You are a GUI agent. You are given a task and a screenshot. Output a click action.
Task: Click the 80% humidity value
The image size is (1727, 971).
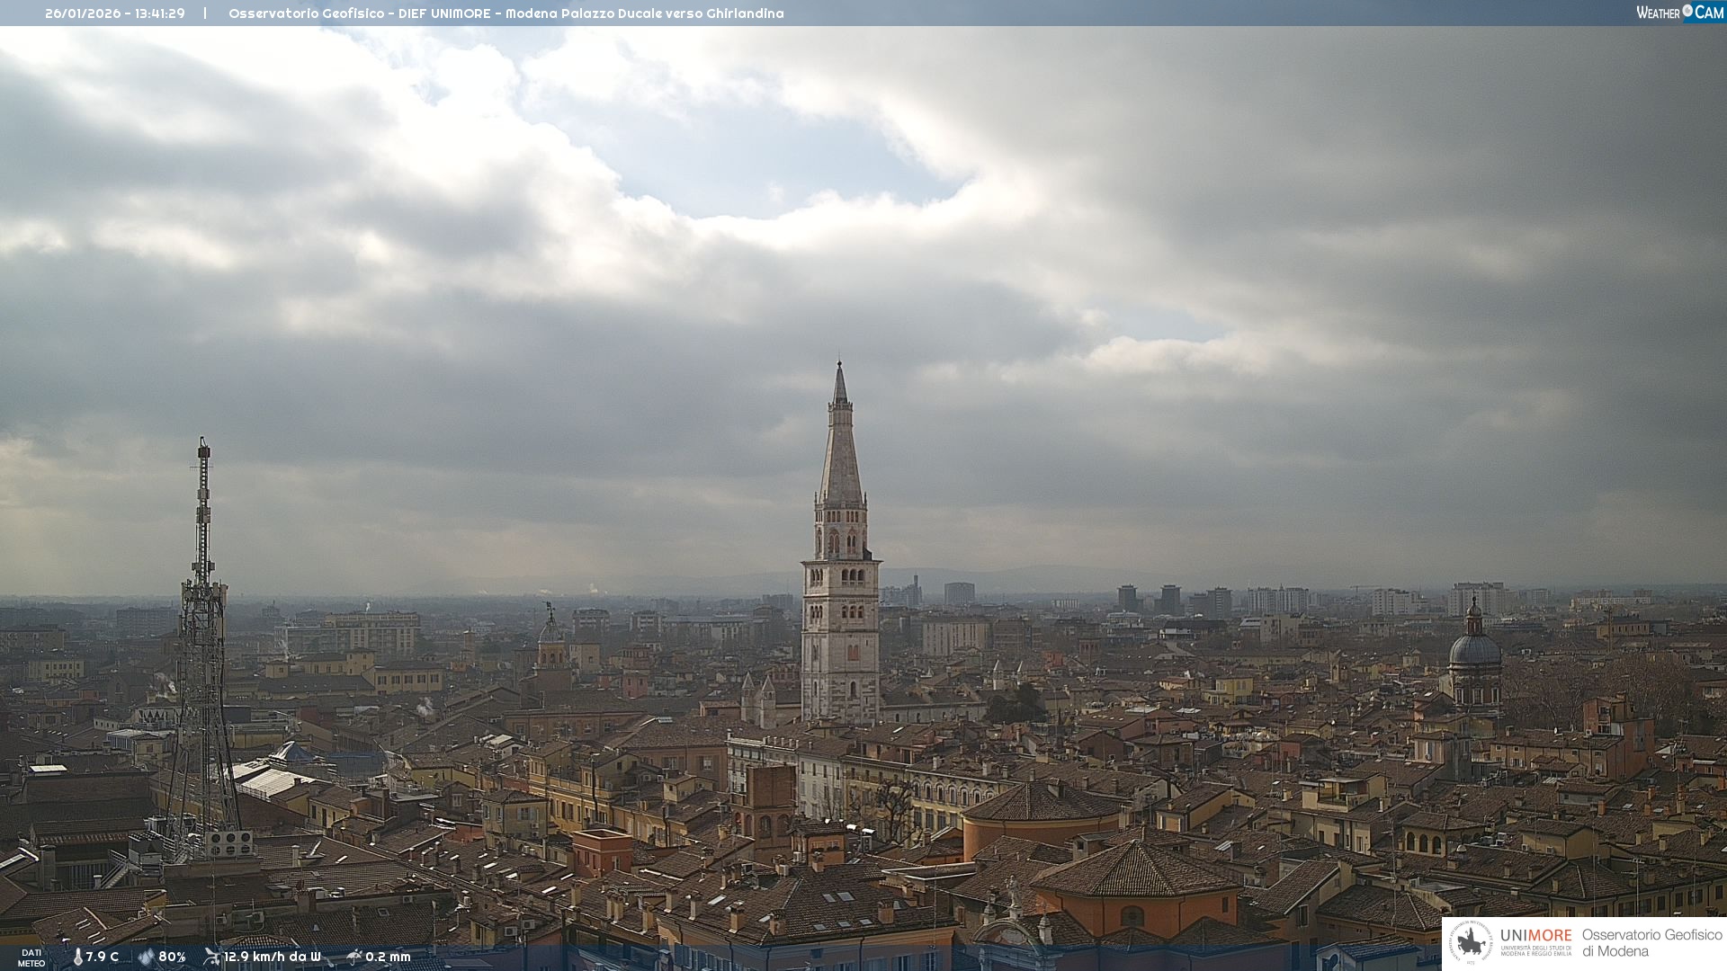[172, 957]
